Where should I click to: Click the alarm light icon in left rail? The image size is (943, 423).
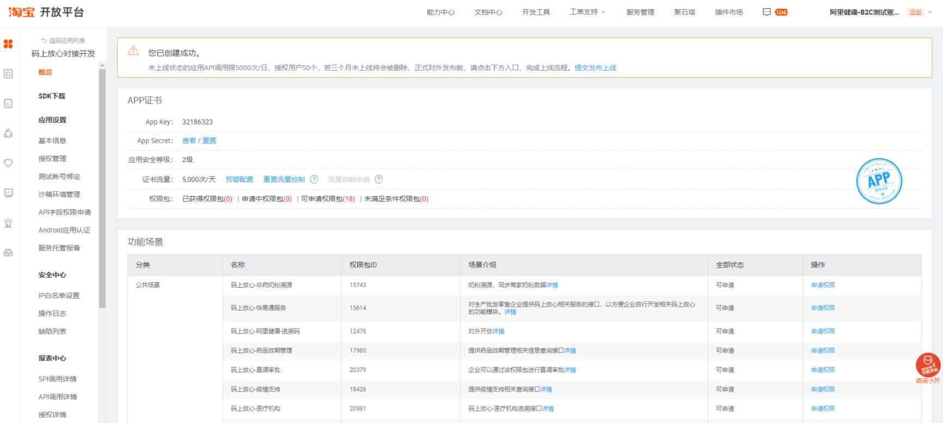(x=8, y=222)
